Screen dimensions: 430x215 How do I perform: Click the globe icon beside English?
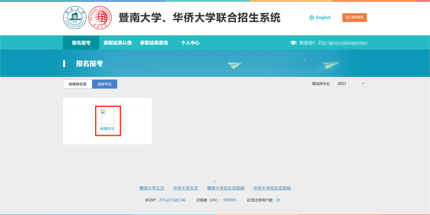[311, 18]
